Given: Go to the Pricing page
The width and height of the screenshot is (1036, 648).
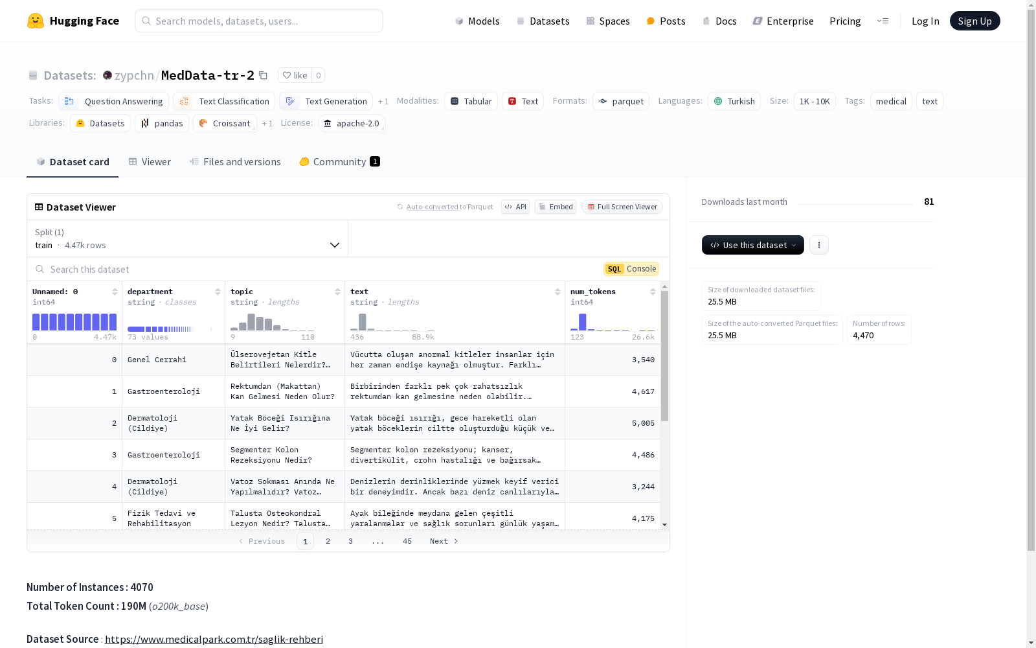Looking at the screenshot, I should 845,21.
